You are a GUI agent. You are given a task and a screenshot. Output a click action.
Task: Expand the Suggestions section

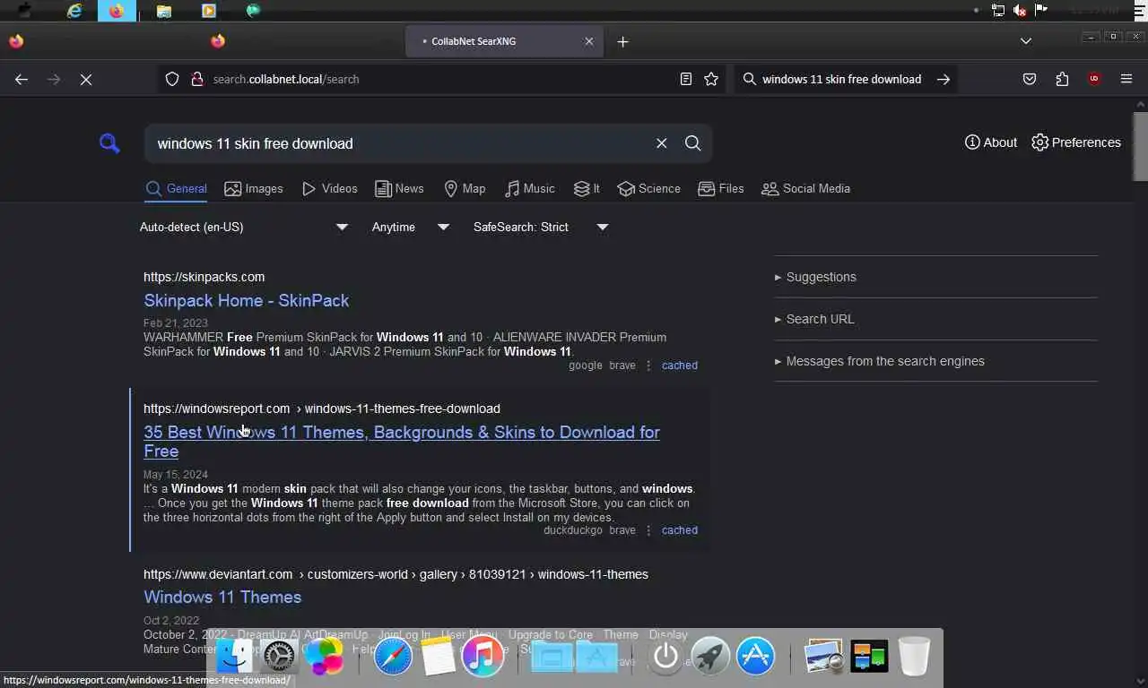(x=815, y=277)
